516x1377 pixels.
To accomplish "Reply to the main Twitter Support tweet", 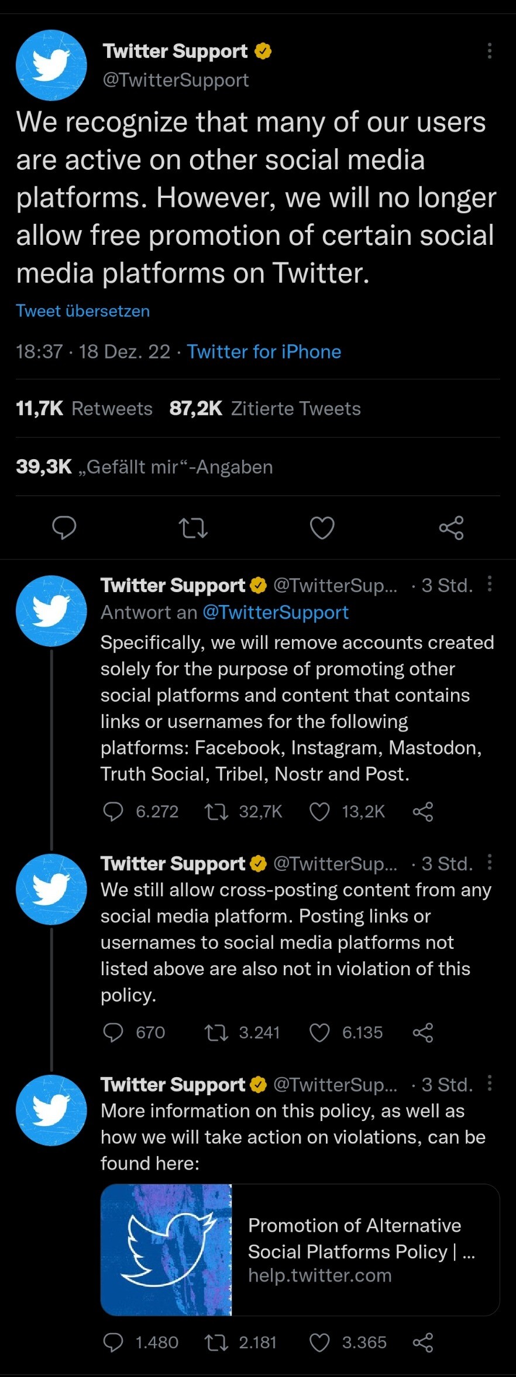I will coord(64,528).
